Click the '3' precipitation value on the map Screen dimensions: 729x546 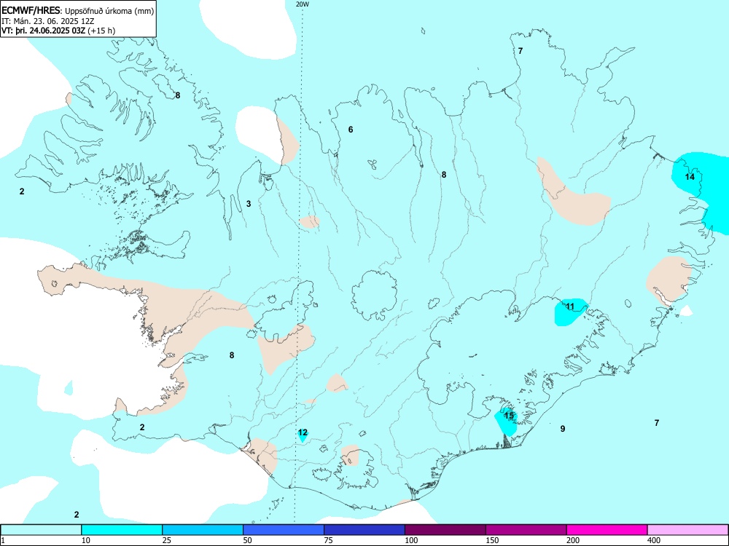tap(249, 204)
